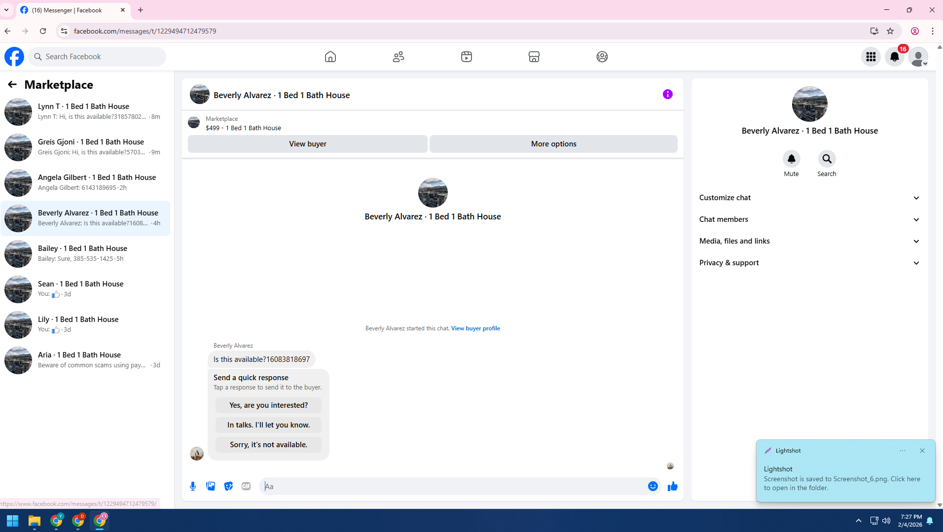Click the More options button

553,144
